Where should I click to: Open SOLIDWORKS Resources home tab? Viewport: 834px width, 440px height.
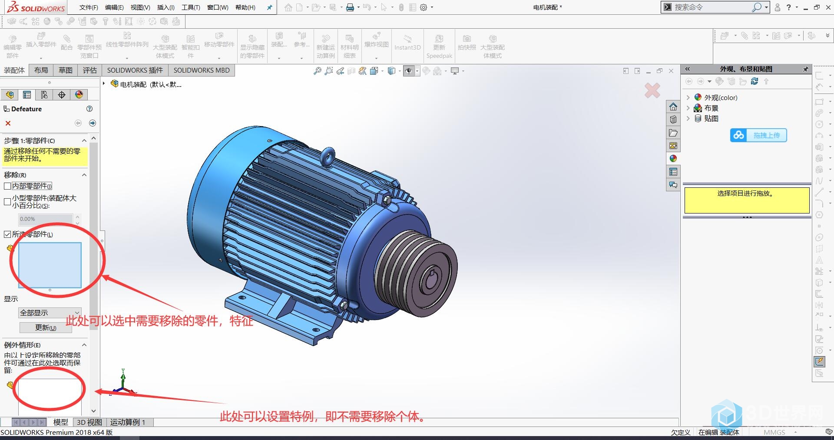673,107
